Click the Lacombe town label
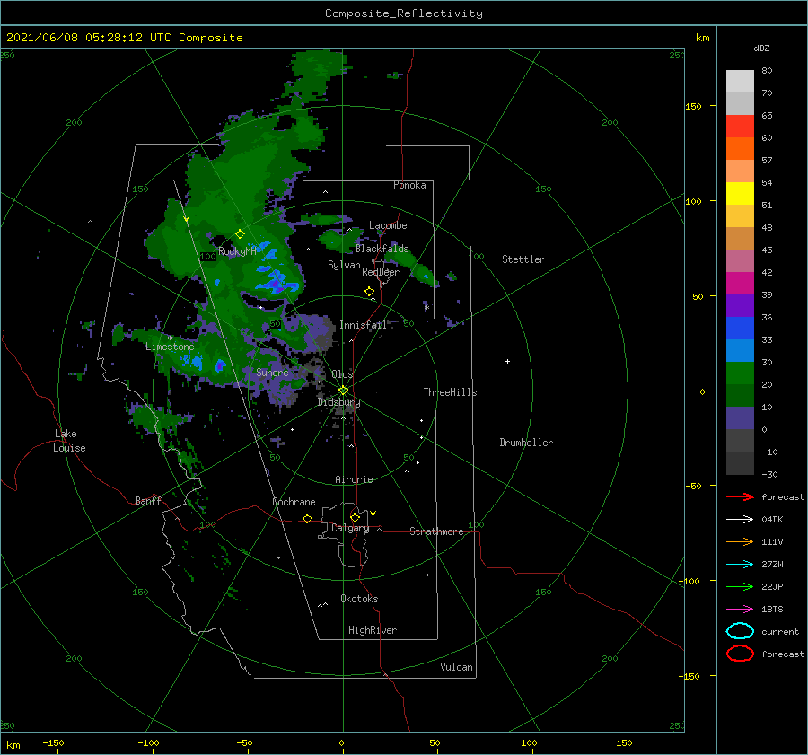 [x=388, y=225]
